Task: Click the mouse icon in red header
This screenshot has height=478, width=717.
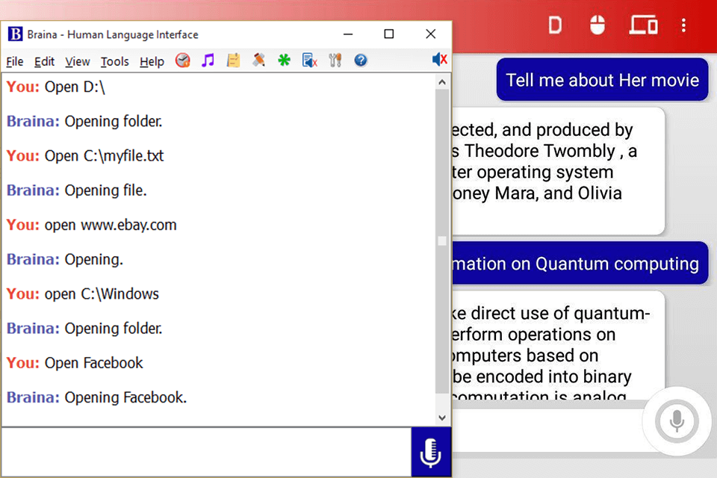Action: click(597, 25)
